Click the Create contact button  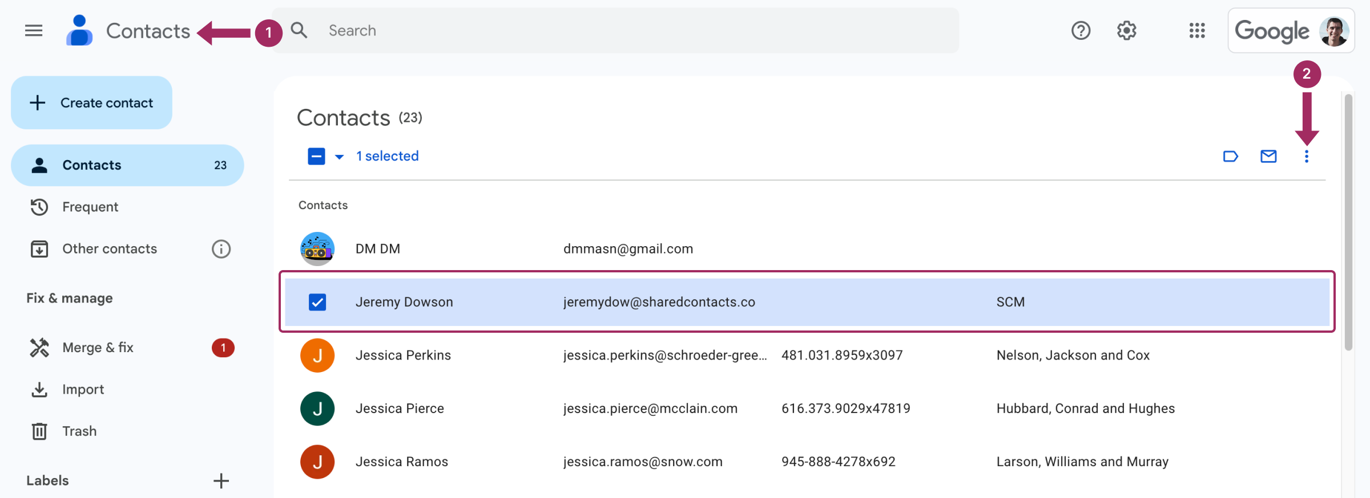click(x=92, y=103)
